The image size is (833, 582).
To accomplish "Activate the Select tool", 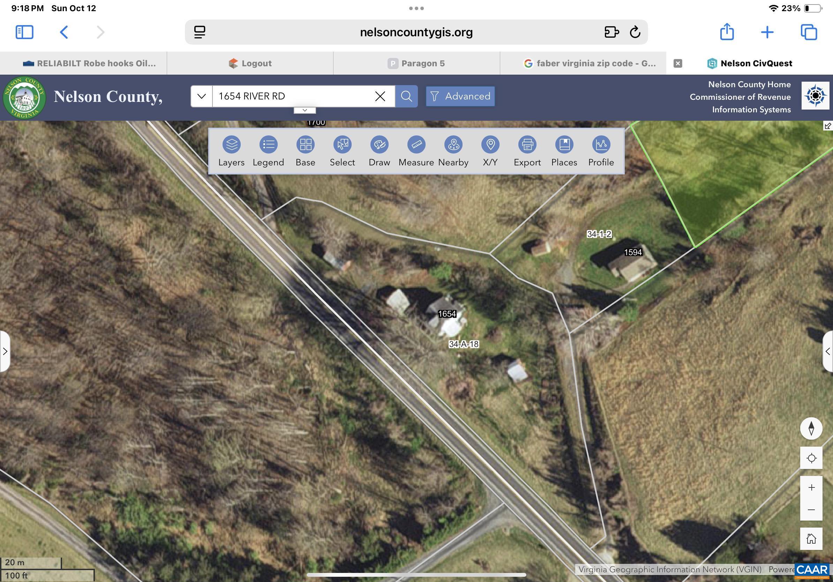I will click(342, 145).
